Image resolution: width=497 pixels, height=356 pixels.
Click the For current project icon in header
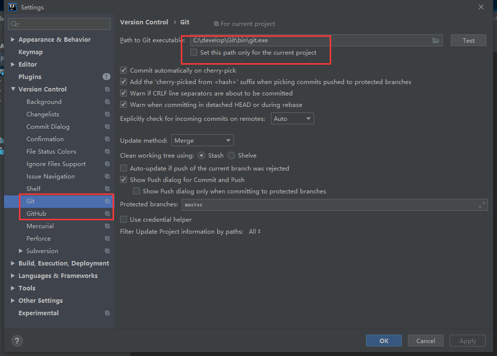[x=216, y=24]
